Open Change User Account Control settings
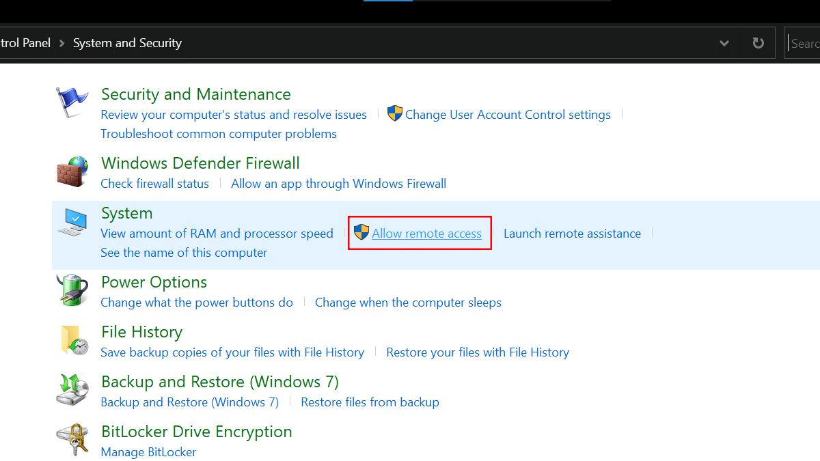Screen dimensions: 820x461 tap(508, 115)
